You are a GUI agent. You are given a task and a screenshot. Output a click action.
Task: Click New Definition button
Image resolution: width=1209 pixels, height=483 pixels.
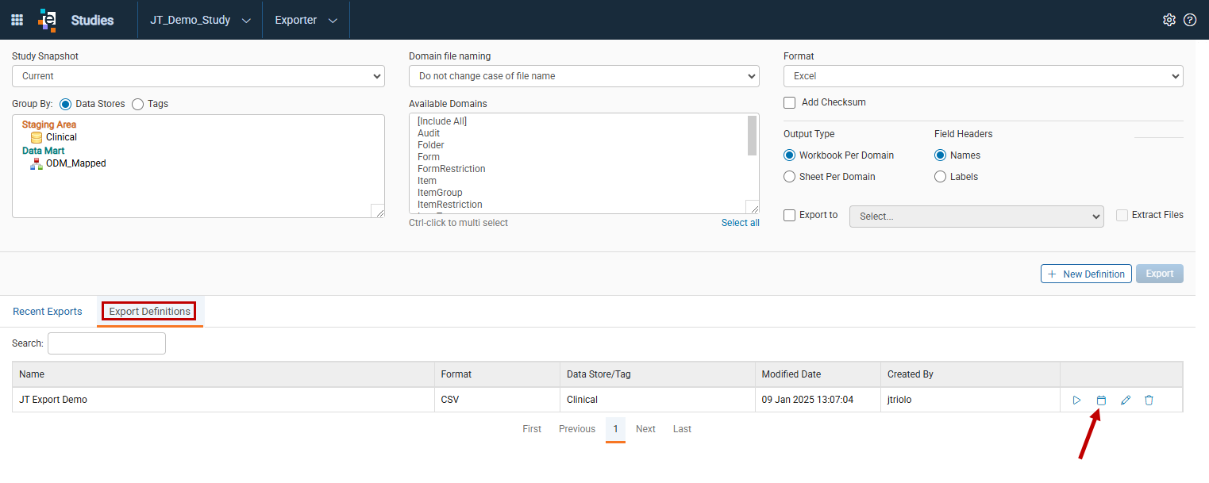click(x=1086, y=274)
